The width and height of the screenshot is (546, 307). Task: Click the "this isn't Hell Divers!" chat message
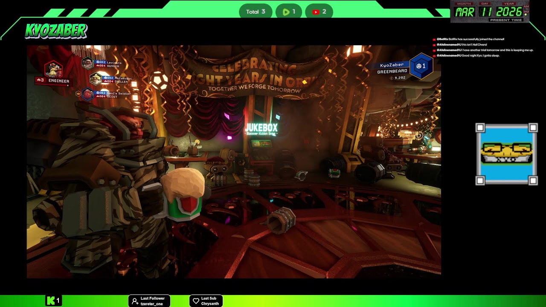[474, 45]
